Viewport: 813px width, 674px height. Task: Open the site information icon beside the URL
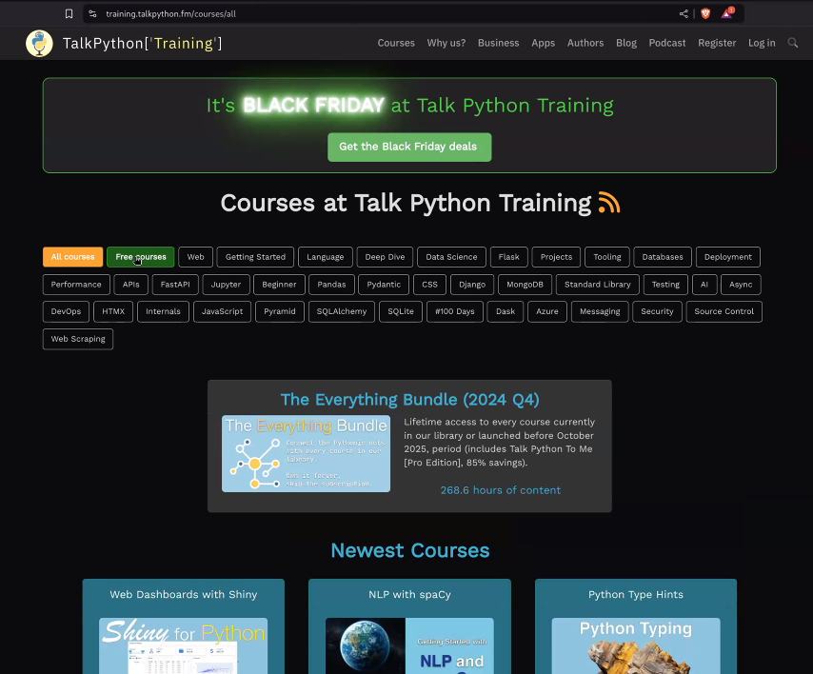coord(92,14)
